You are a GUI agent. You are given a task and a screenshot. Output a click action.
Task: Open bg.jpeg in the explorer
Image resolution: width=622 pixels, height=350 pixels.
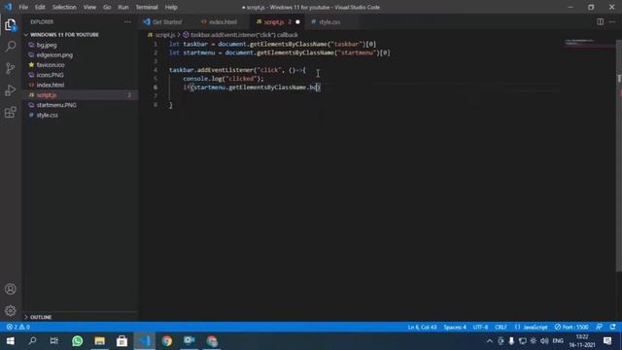point(47,45)
